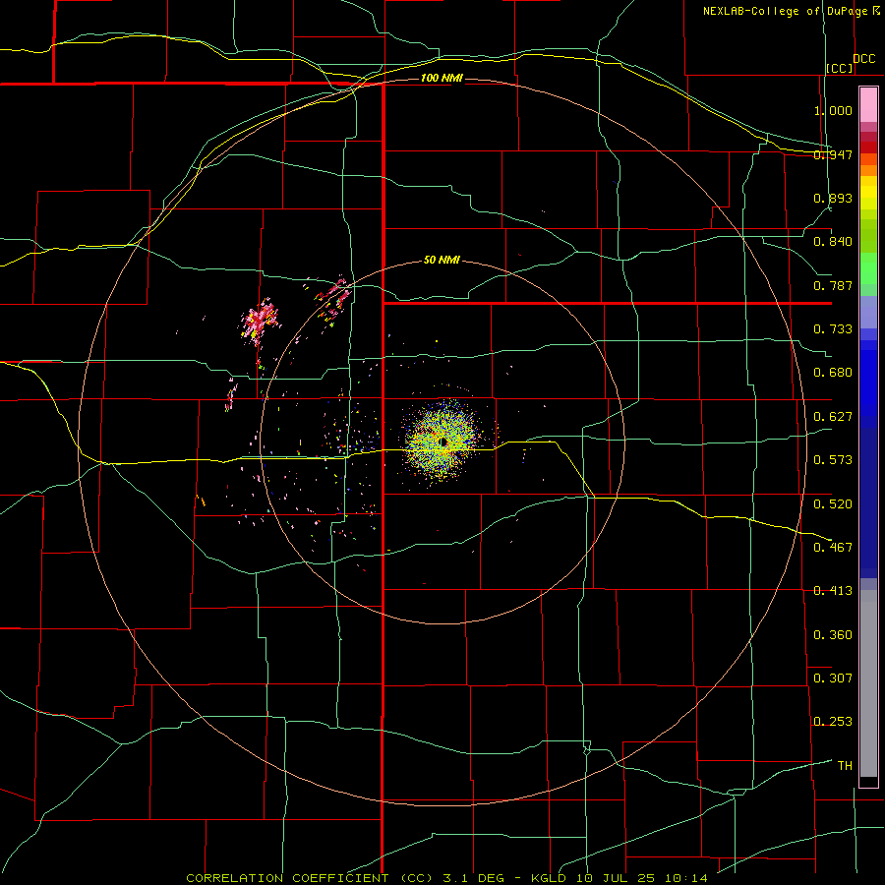Select the 0.680 color scale value

click(833, 373)
